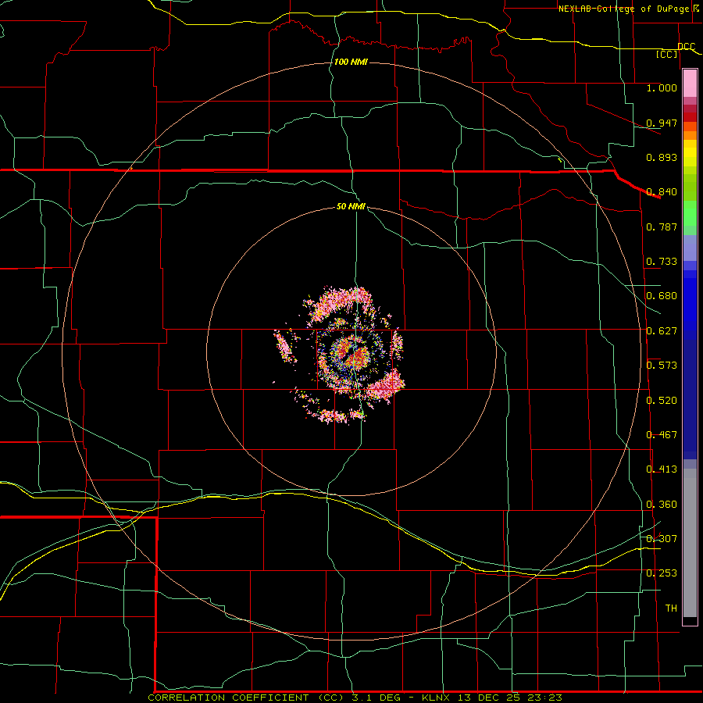
Task: Click the 0.253 color scale value
Action: click(662, 573)
